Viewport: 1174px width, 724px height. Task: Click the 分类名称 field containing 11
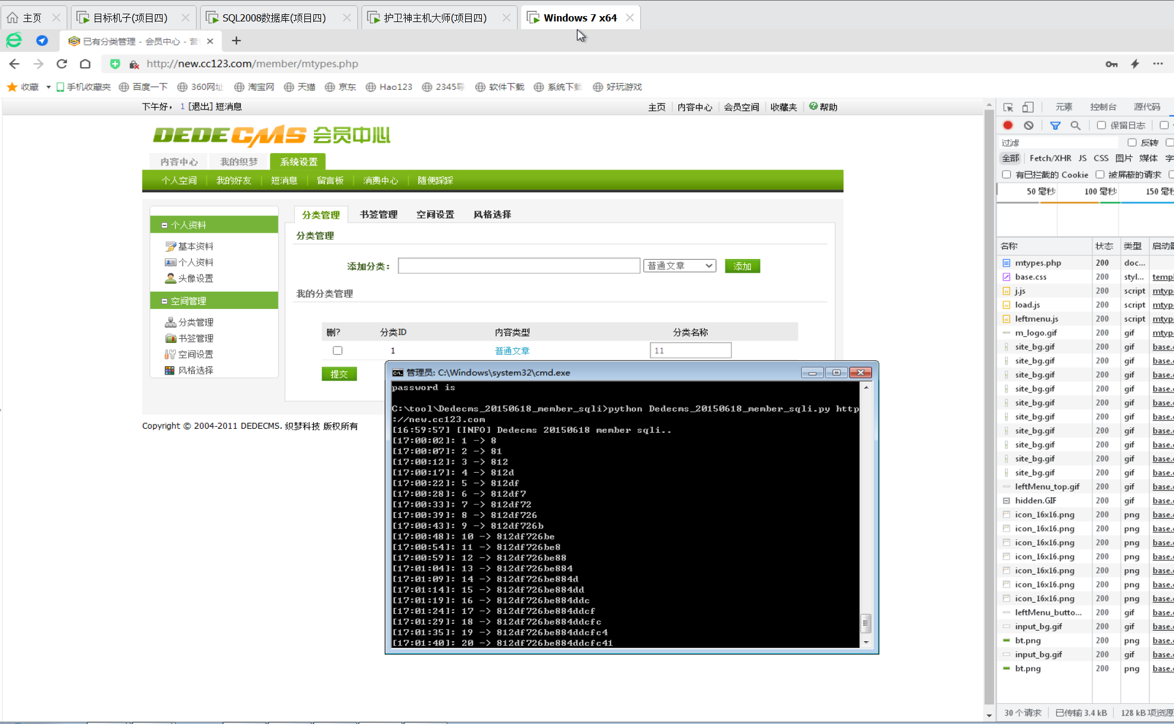coord(690,350)
